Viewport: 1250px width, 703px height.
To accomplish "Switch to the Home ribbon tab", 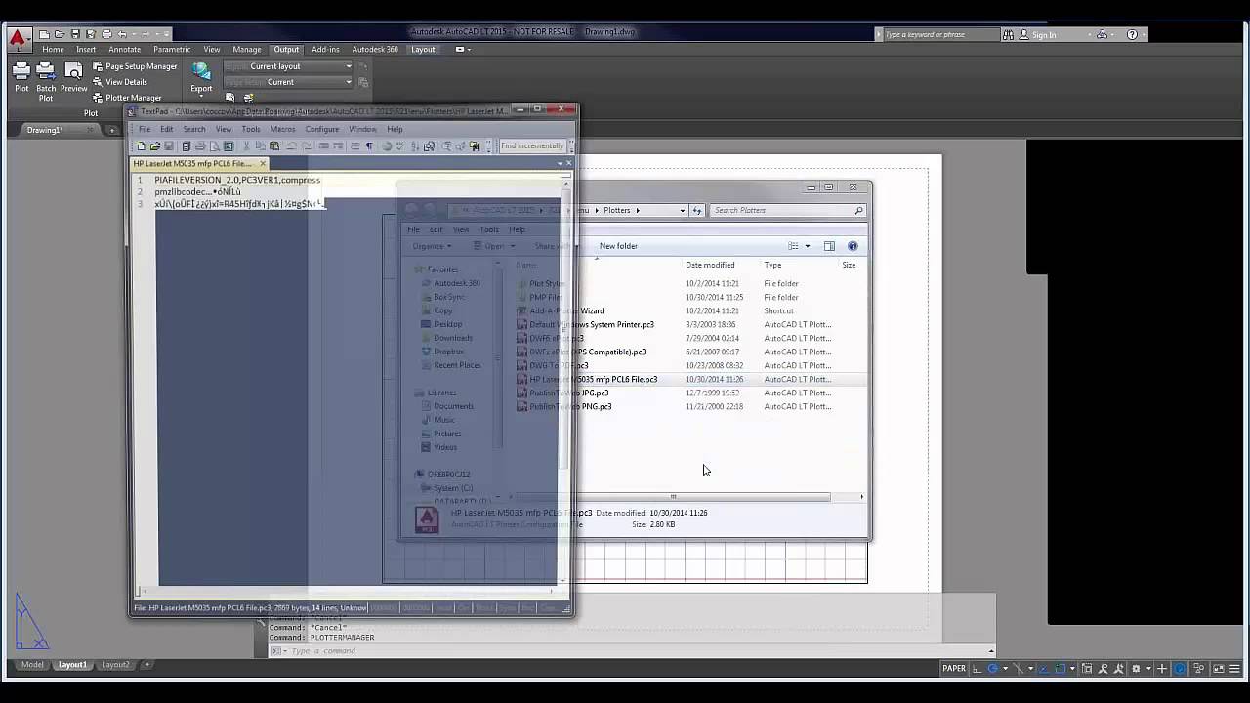I will pos(53,50).
